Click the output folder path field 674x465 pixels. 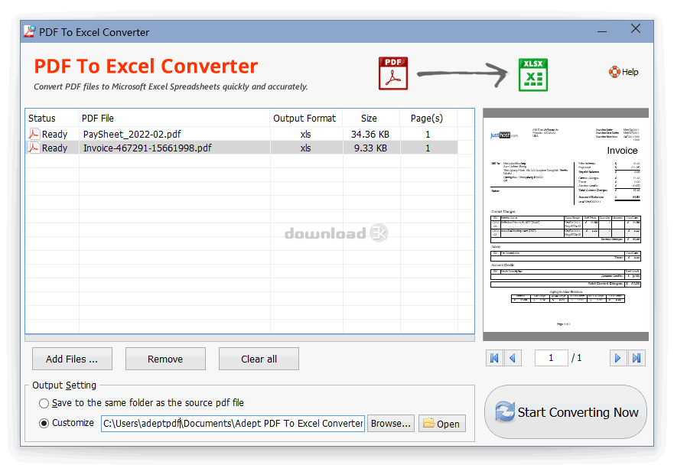(233, 424)
